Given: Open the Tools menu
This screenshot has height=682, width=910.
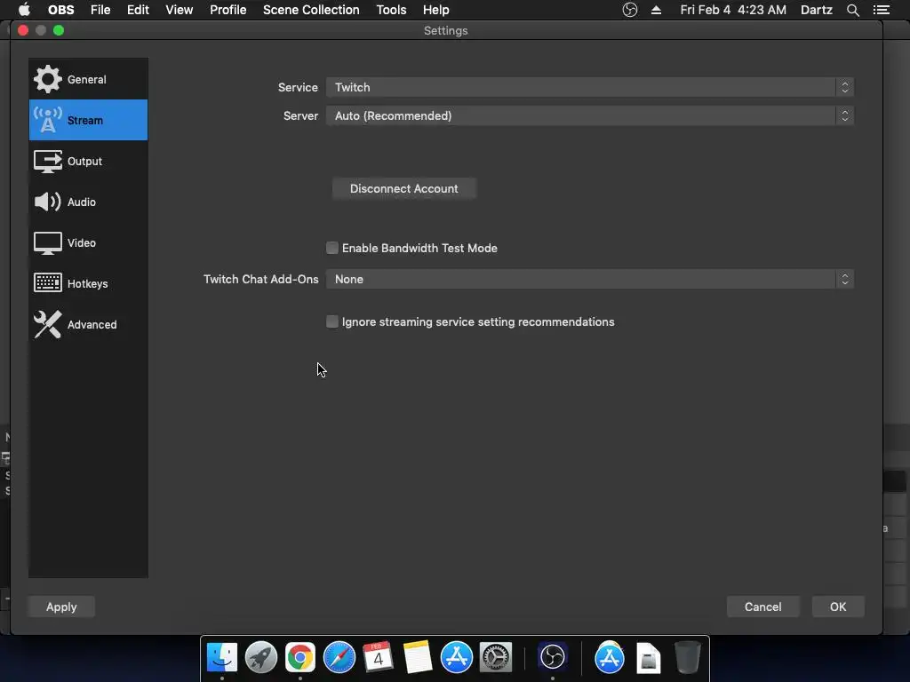Looking at the screenshot, I should (x=391, y=10).
